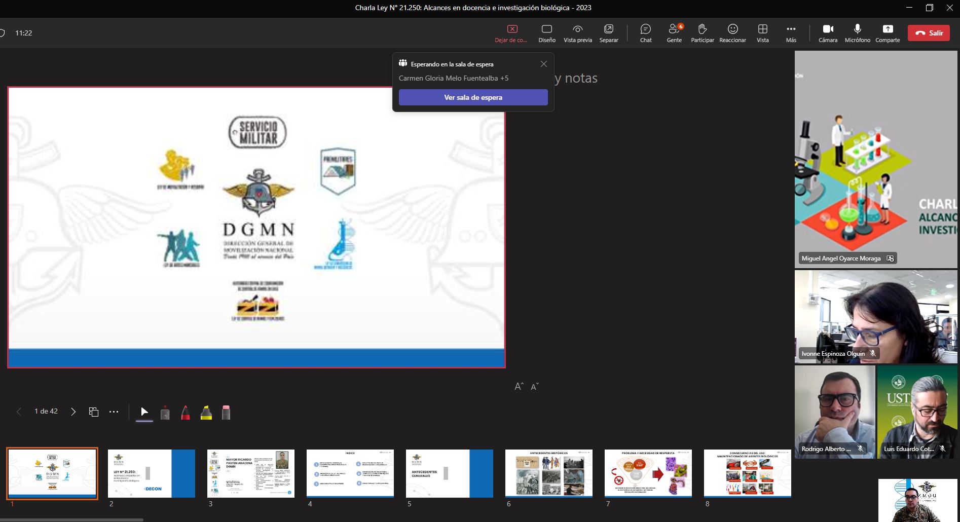Go to the previous slide arrow
The image size is (960, 522).
pyautogui.click(x=19, y=412)
